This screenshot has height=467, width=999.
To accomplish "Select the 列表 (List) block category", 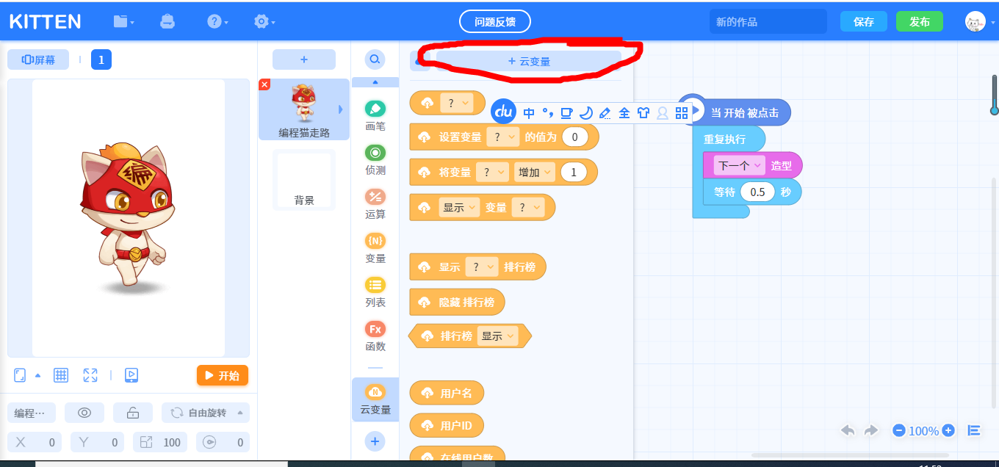I will coord(375,292).
